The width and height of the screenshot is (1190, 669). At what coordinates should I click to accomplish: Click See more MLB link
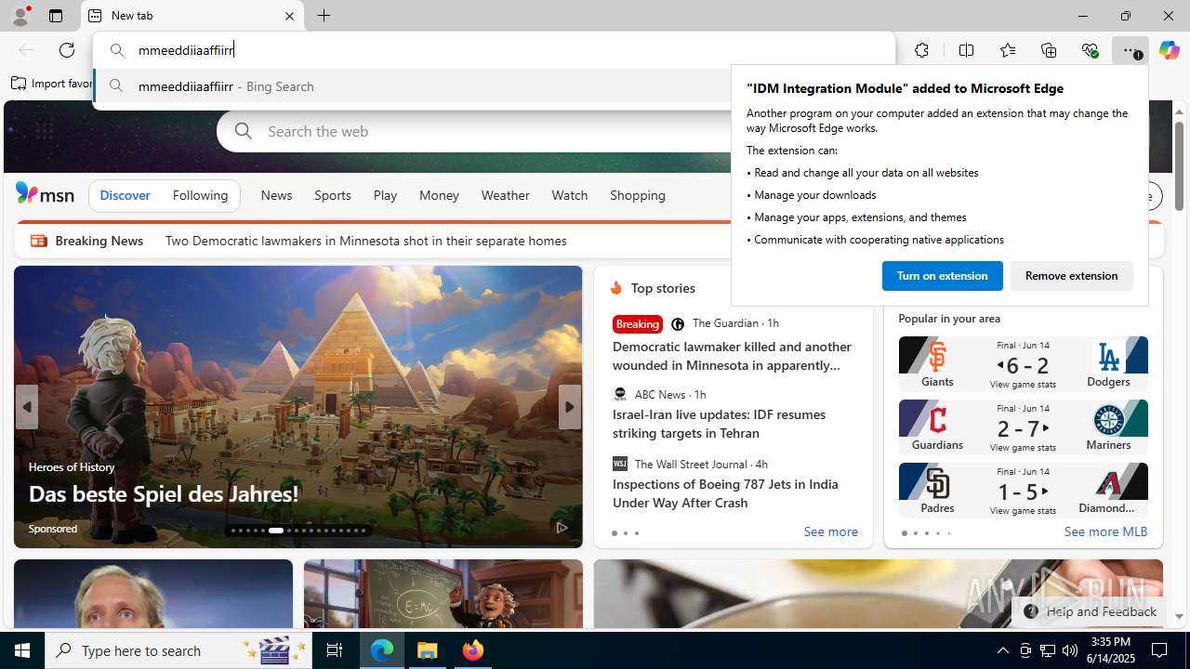(1105, 531)
